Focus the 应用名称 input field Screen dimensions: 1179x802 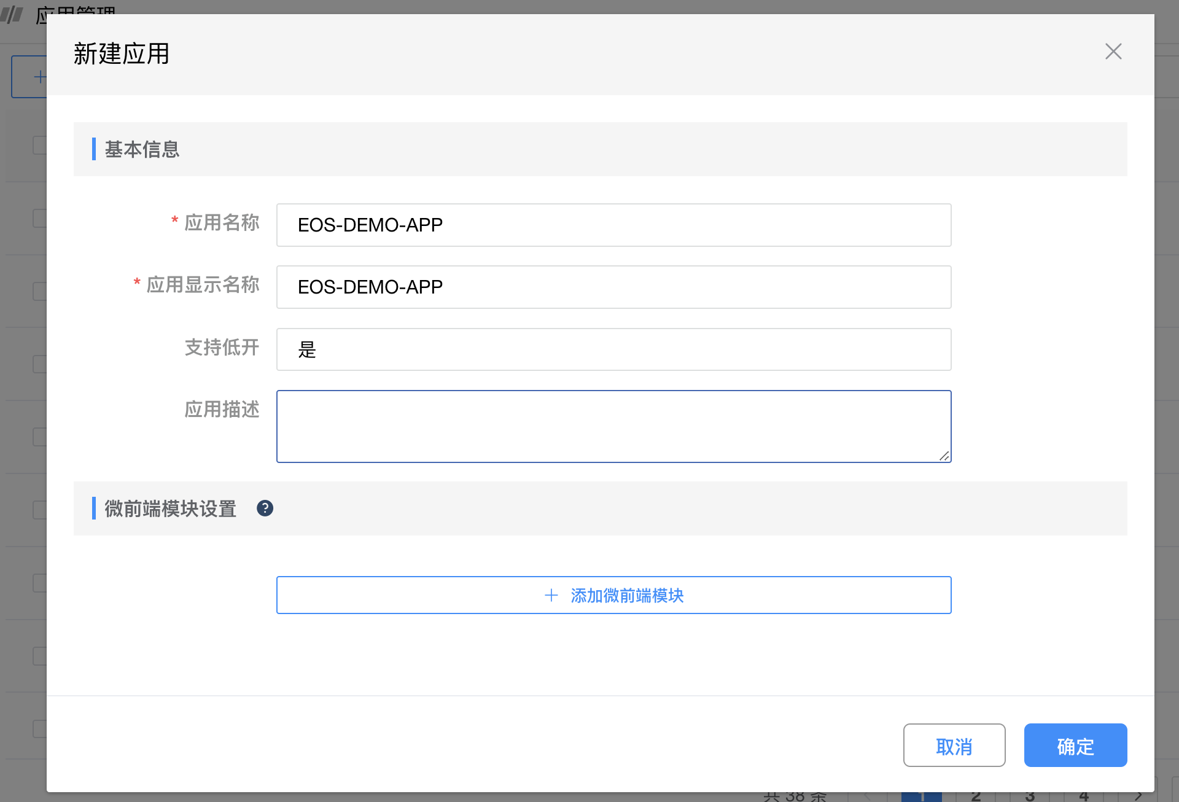pos(613,225)
